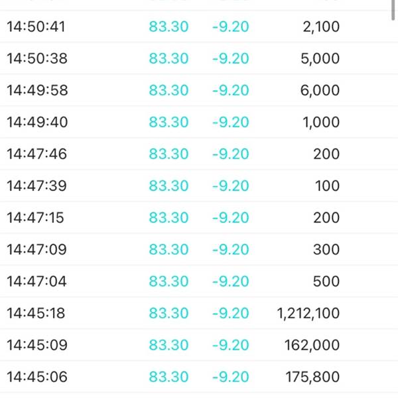The width and height of the screenshot is (398, 398).
Task: Click the 175,800 volume value
Action: point(312,377)
